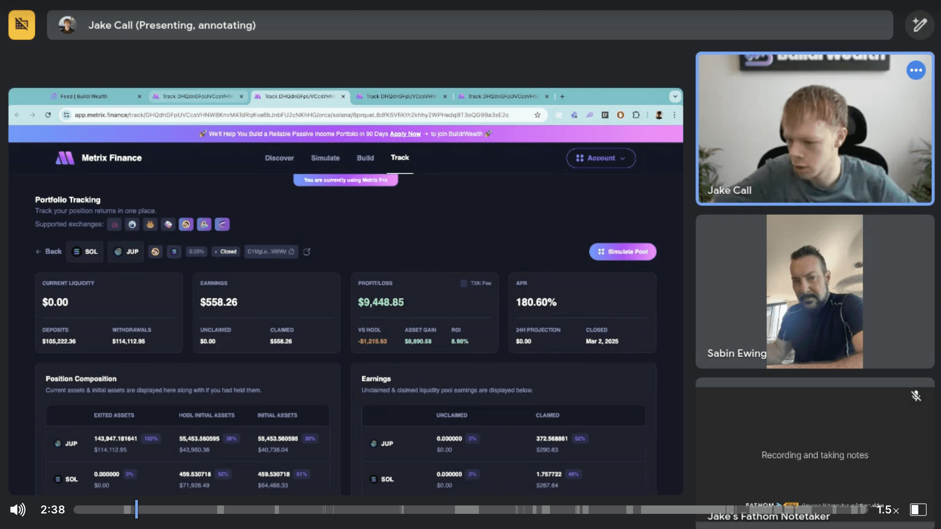Click Jake Call's presenter avatar in header
Image resolution: width=941 pixels, height=529 pixels.
(x=67, y=25)
